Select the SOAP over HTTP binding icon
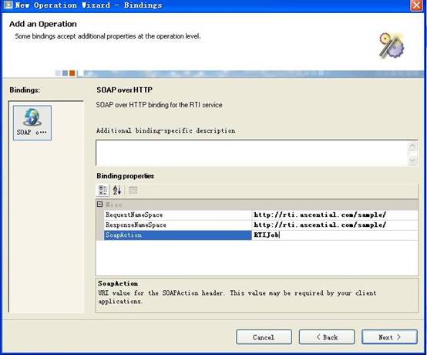This screenshot has width=427, height=355. click(x=32, y=123)
